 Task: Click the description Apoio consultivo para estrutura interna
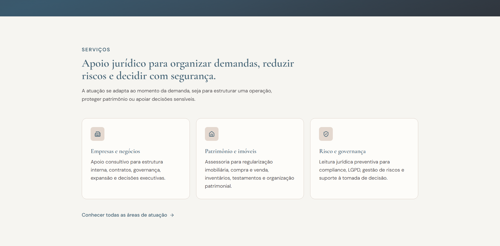point(128,170)
